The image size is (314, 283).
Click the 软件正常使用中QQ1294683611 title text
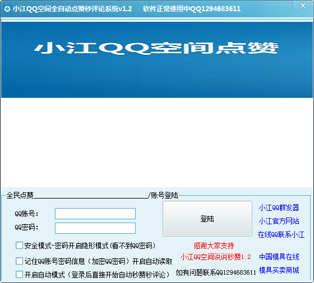point(192,9)
